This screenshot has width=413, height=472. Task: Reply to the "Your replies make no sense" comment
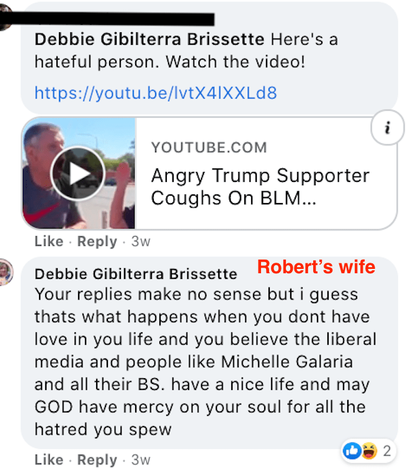97,460
